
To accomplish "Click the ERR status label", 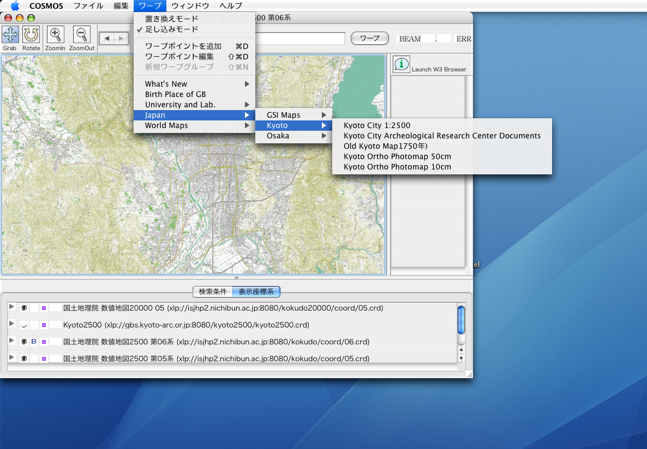I will 464,39.
